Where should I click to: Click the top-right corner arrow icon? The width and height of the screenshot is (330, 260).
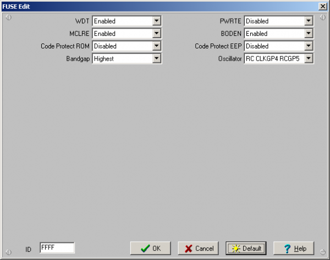(322, 17)
